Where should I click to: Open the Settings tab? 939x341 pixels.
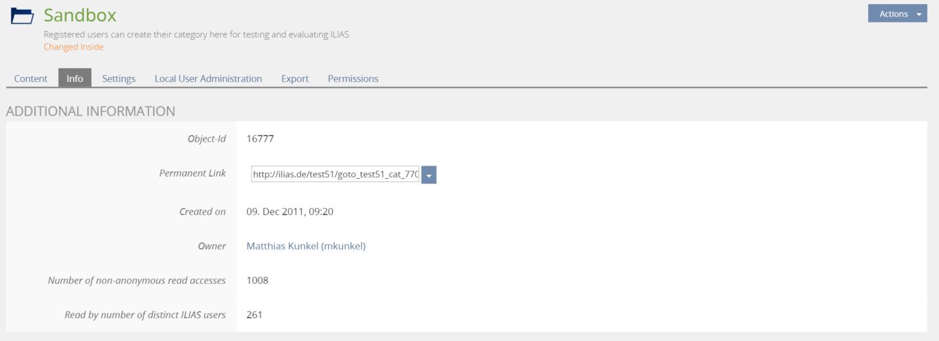tap(119, 78)
